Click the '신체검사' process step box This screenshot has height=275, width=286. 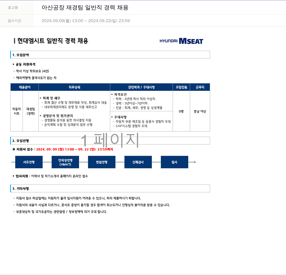[x=138, y=162]
